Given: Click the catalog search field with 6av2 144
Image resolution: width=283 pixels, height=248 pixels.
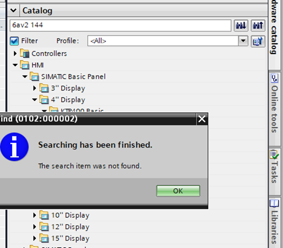Looking at the screenshot, I should coord(121,25).
